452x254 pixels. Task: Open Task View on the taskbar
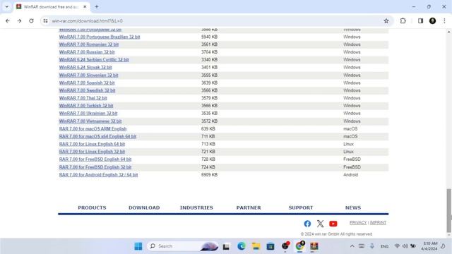pos(226,246)
